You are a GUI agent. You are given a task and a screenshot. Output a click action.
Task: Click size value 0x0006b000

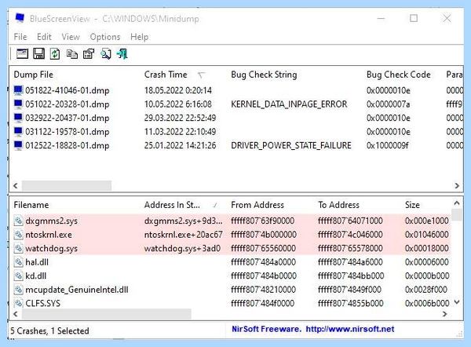point(427,303)
